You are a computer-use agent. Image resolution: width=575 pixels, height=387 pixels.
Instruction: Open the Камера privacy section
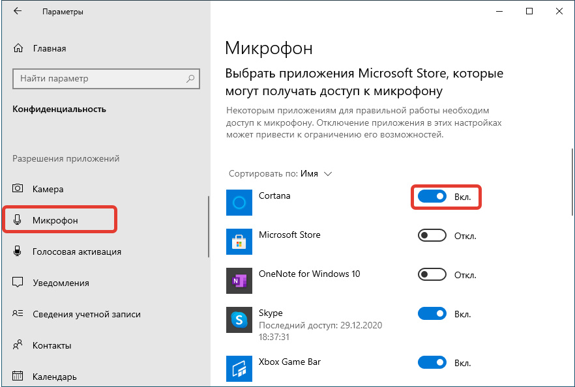click(x=48, y=189)
